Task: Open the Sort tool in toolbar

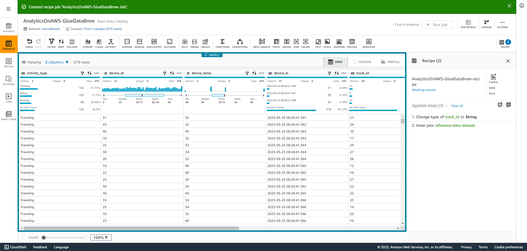Action: 61,43
